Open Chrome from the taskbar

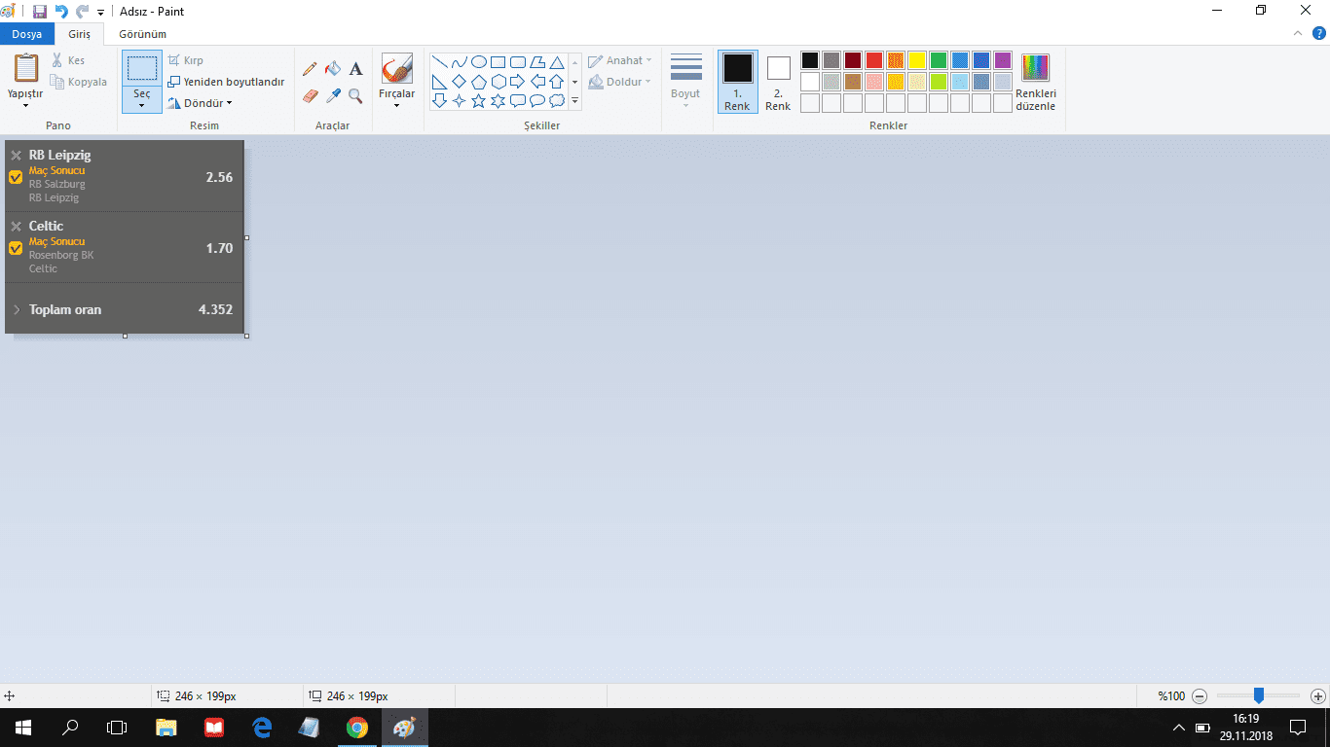point(357,728)
